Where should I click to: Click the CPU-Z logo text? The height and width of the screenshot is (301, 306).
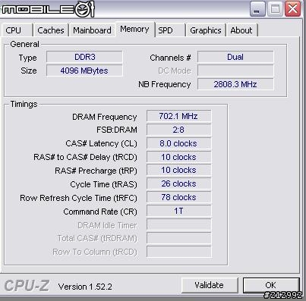pyautogui.click(x=27, y=286)
